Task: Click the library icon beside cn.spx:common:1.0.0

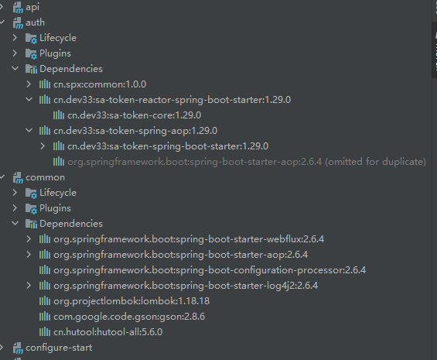Action: pyautogui.click(x=45, y=84)
